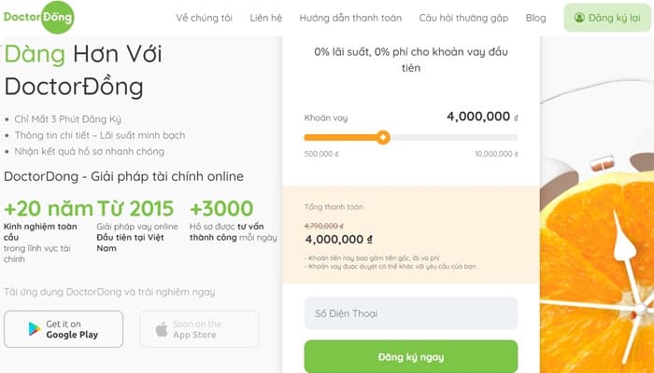The height and width of the screenshot is (373, 654).
Task: Open Hướng dẫn thanh toán in navigation
Action: tap(352, 18)
